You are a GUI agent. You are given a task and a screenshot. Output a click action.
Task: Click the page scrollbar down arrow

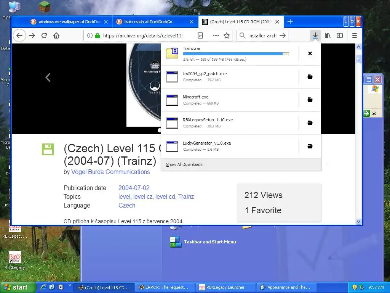[358, 221]
